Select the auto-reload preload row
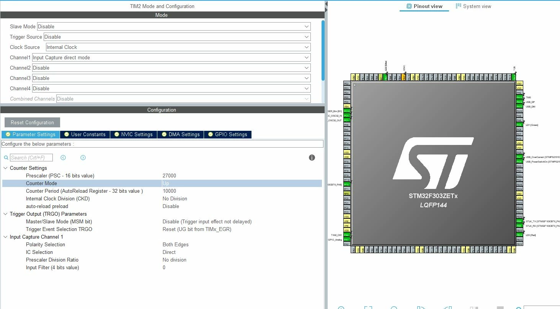 162,206
